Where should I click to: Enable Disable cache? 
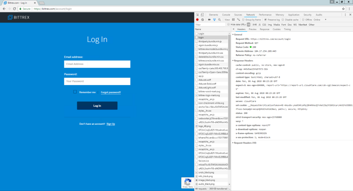click(x=283, y=20)
